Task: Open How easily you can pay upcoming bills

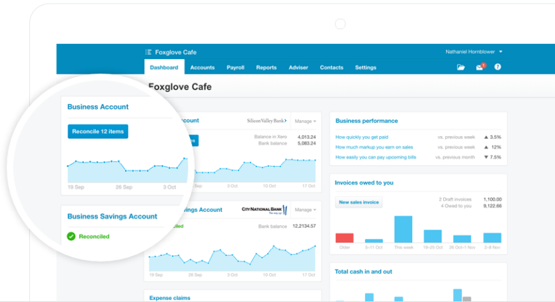Action: pos(376,157)
